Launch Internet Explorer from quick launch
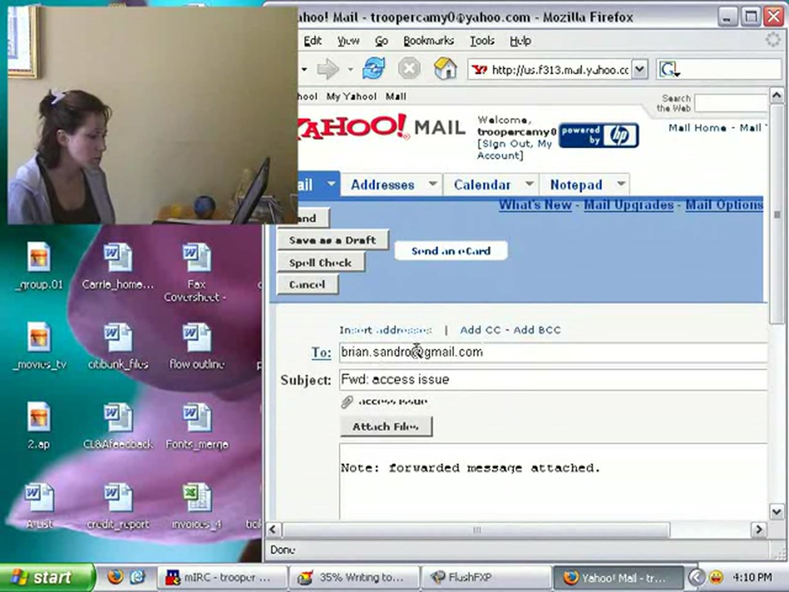This screenshot has height=592, width=789. [137, 577]
